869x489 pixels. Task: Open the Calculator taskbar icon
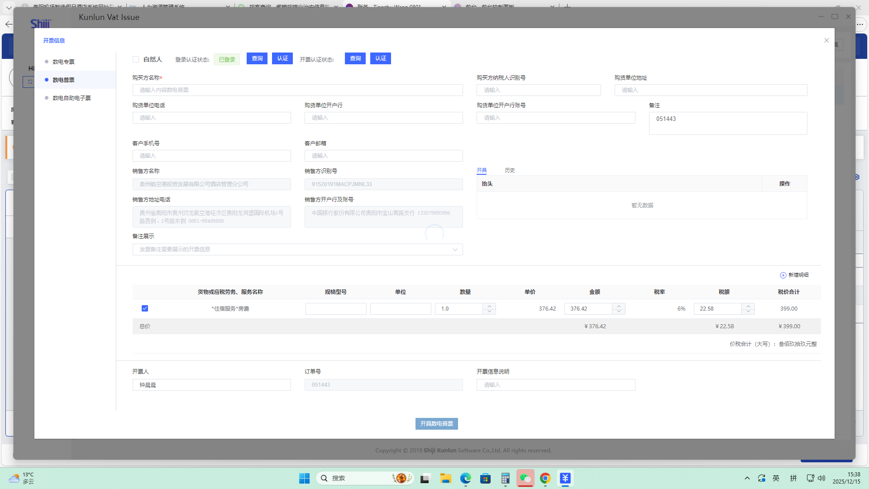point(505,478)
